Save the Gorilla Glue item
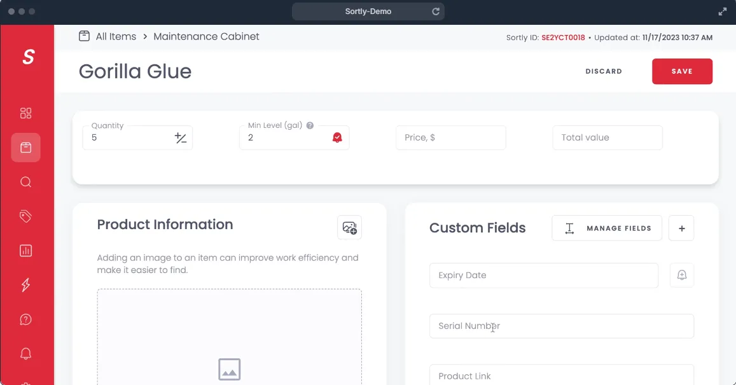The width and height of the screenshot is (736, 385). 682,71
